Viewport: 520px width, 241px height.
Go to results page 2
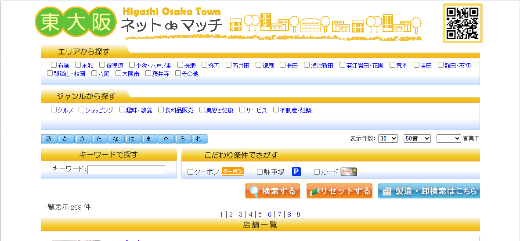pyautogui.click(x=231, y=215)
